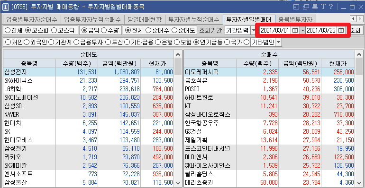The image size is (365, 188).
Task: Switch to 투자자별일별매매 tab
Action: [249, 19]
